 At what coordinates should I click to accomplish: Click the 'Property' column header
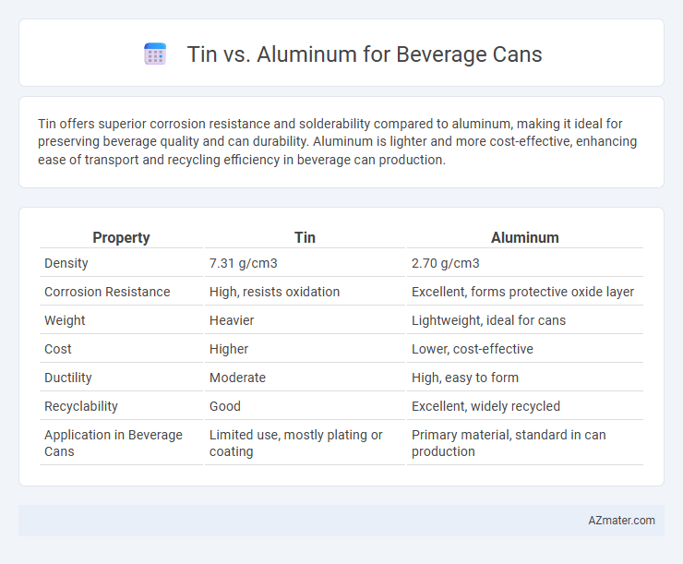121,237
